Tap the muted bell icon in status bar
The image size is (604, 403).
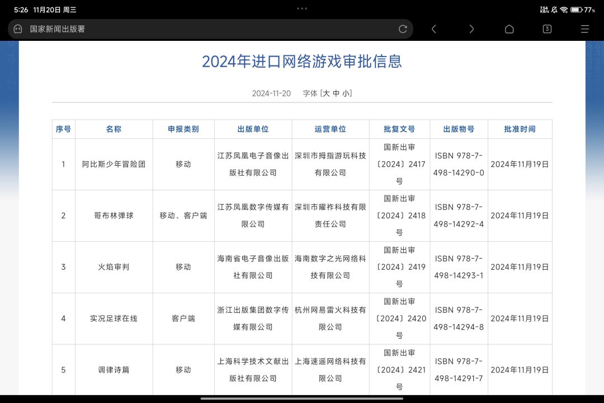[x=554, y=10]
